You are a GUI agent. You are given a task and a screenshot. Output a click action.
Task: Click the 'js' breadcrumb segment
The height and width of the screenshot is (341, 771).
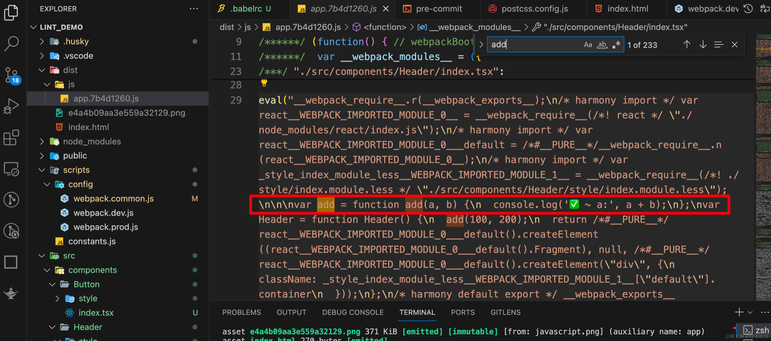248,27
